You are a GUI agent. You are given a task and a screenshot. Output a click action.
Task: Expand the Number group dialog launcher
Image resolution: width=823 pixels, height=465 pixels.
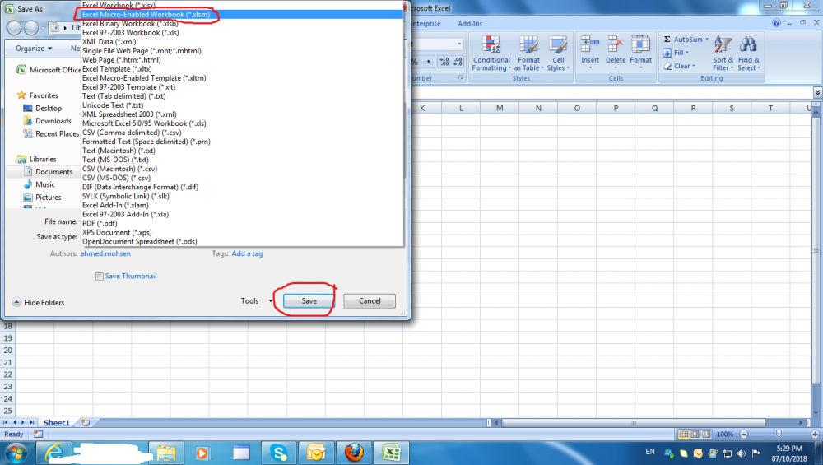461,77
